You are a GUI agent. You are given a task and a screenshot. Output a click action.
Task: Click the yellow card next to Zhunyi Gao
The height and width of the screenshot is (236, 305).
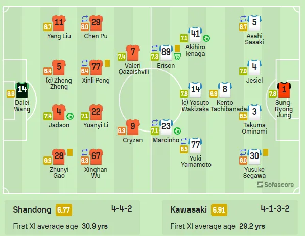(70, 152)
